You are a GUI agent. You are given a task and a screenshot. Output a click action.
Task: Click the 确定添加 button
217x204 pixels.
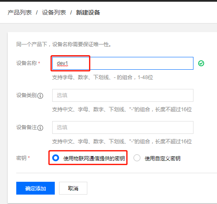pos(36,188)
